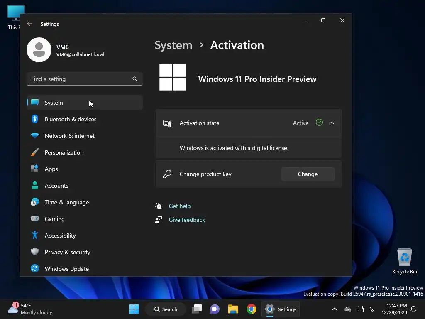Open the Start menu from taskbar

click(134, 309)
